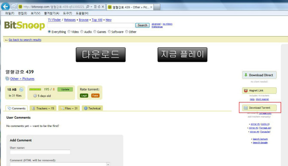Click the refresh icon in address bar
This screenshot has width=288, height=166.
click(99, 6)
